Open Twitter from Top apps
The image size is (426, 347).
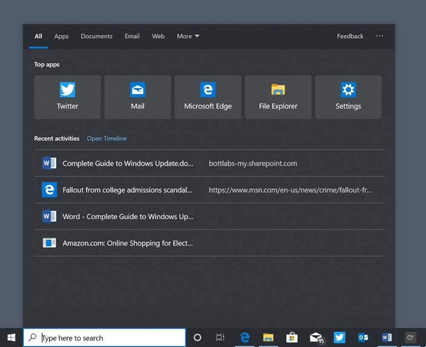click(67, 97)
